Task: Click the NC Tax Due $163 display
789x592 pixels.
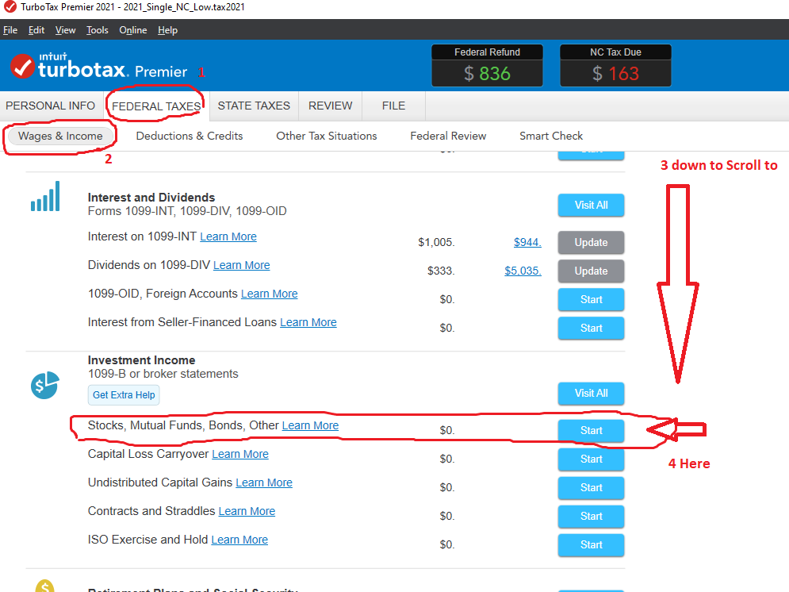Action: [x=615, y=65]
